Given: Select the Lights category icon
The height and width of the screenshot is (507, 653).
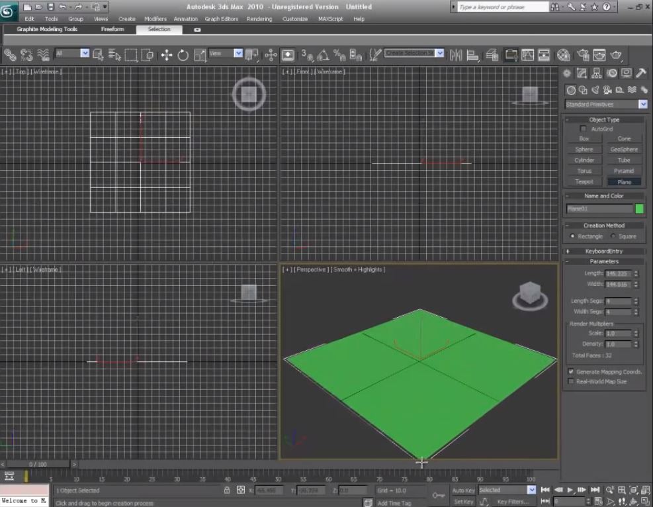Looking at the screenshot, I should (x=595, y=90).
